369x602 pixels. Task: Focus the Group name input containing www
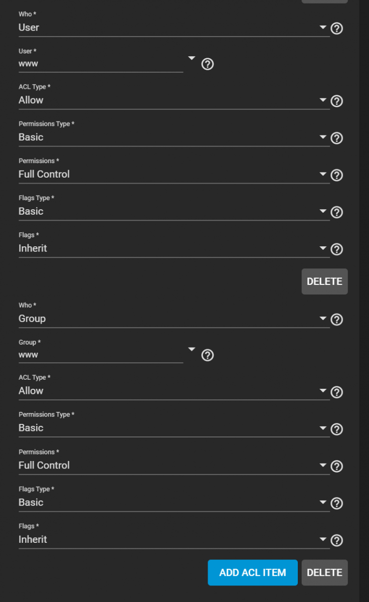point(101,355)
